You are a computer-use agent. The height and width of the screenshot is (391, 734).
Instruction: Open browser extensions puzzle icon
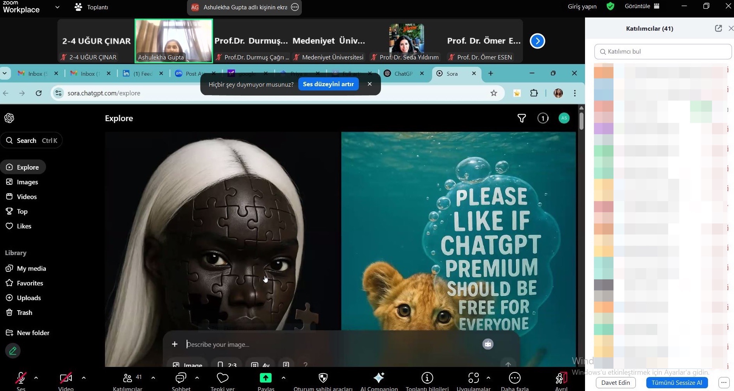(534, 93)
